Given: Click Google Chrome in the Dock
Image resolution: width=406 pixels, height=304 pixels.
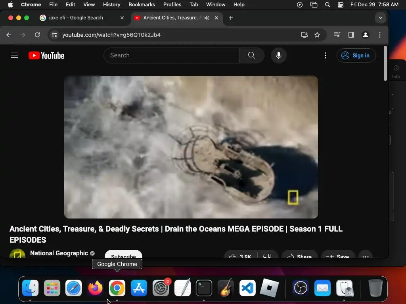Looking at the screenshot, I should [x=117, y=288].
